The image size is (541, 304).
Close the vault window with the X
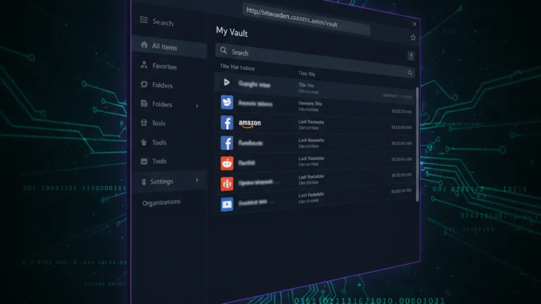click(415, 24)
